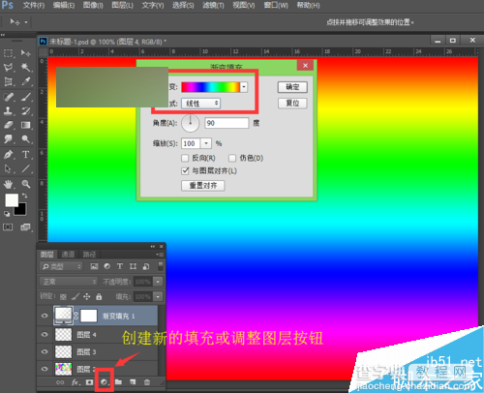Screen dimensions: 484x393
Task: Select the Clone Stamp tool
Action: coord(8,111)
